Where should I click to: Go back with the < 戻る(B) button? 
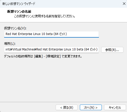pos(66,107)
